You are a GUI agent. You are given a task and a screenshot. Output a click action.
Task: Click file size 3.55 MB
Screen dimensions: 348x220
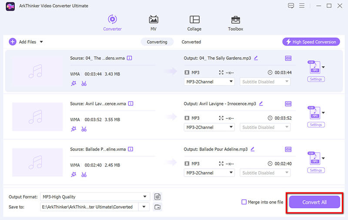click(x=112, y=119)
